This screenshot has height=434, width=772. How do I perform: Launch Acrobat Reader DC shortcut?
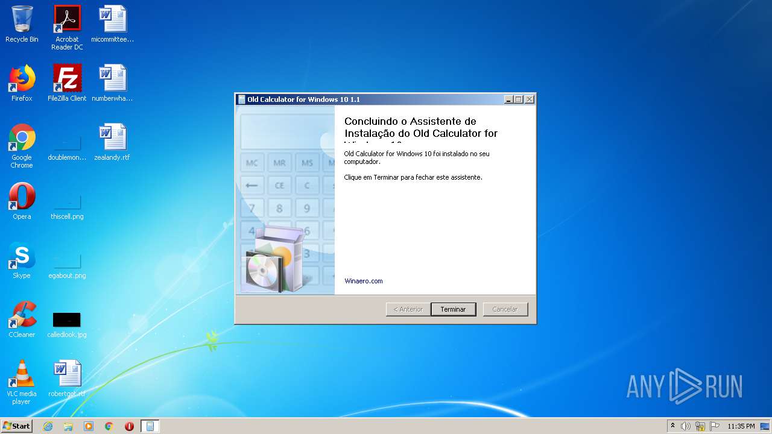pos(67,28)
